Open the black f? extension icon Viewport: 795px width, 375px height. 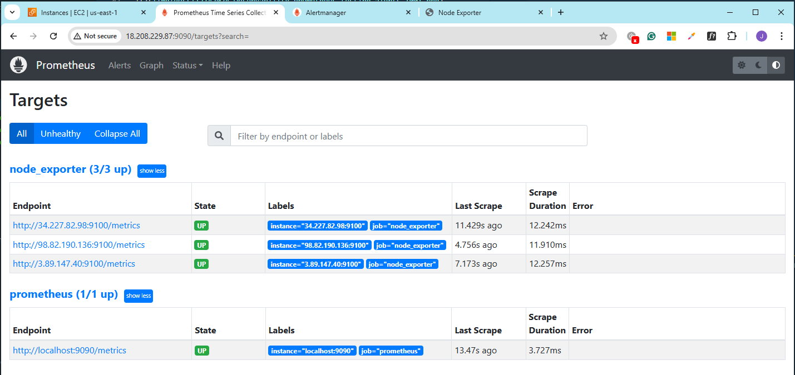coord(712,36)
